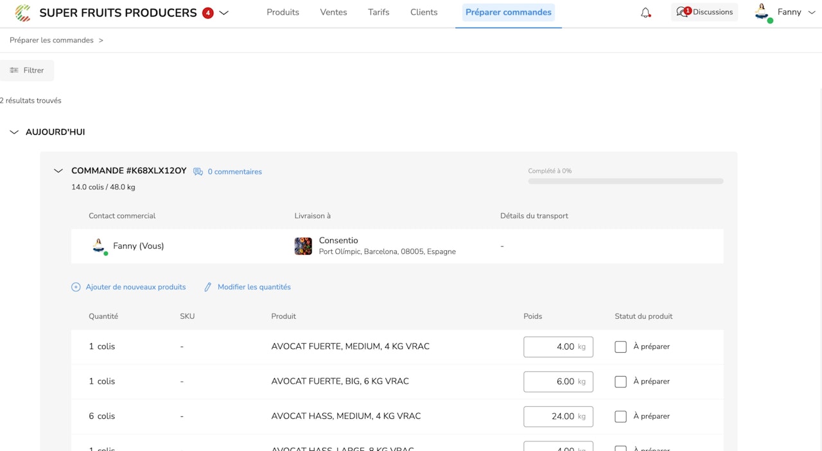This screenshot has height=451, width=822.
Task: Check À préparer for Avocat Fuerte Medium
Action: [x=620, y=347]
